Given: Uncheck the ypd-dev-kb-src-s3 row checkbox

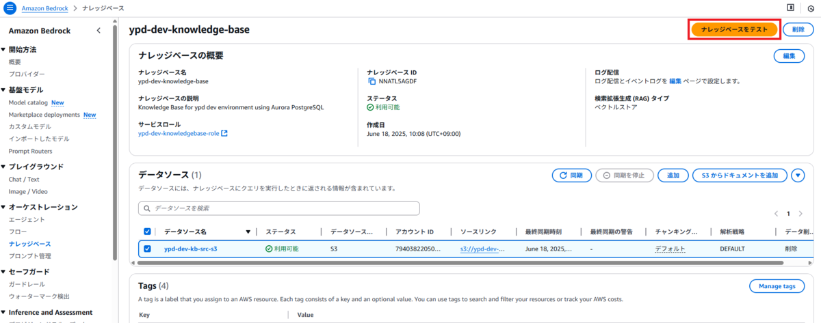Looking at the screenshot, I should (147, 249).
